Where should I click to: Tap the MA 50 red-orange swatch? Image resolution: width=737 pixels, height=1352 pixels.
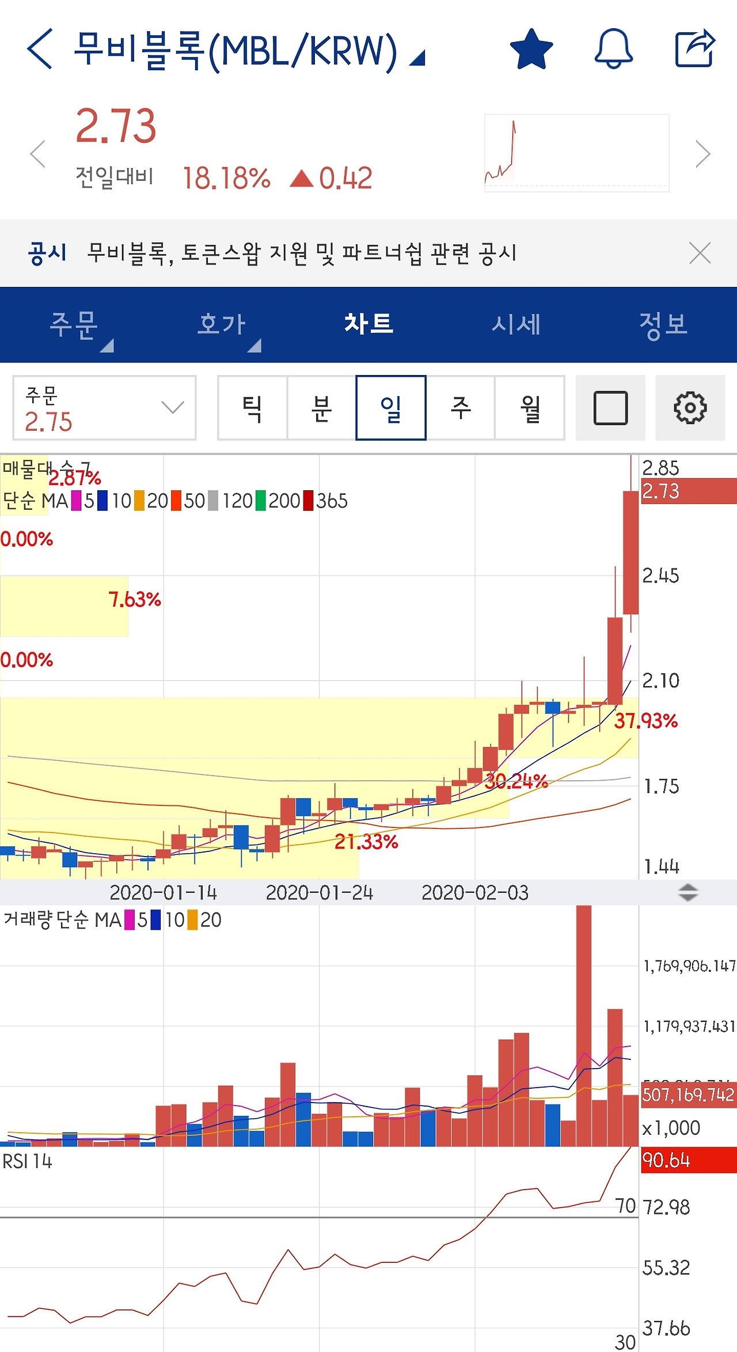[x=176, y=501]
